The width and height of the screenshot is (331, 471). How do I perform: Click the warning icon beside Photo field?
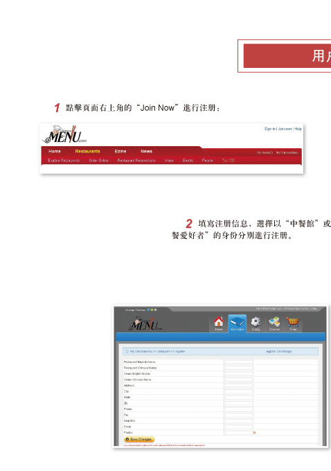tap(254, 432)
